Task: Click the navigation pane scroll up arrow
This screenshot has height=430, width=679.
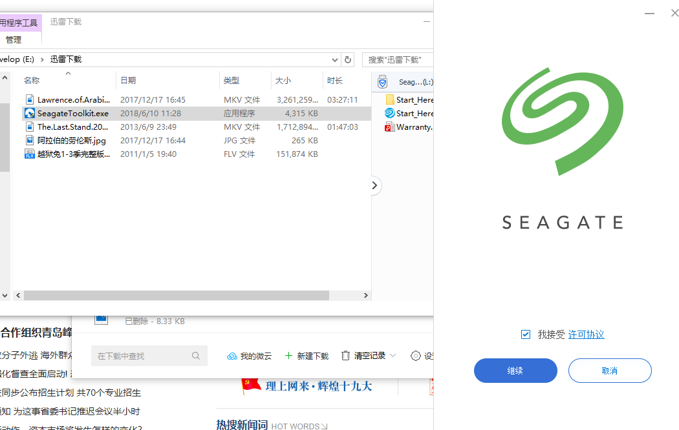Action: click(x=5, y=77)
